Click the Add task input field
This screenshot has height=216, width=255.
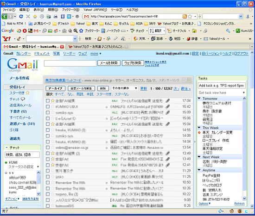click(x=222, y=86)
